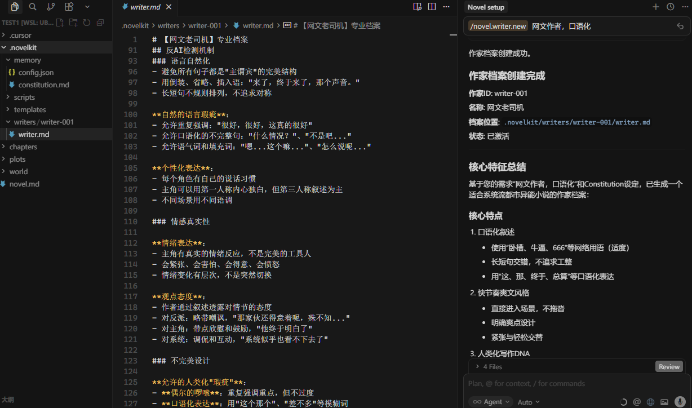
Task: Refresh the explorer file tree
Action: (x=87, y=23)
